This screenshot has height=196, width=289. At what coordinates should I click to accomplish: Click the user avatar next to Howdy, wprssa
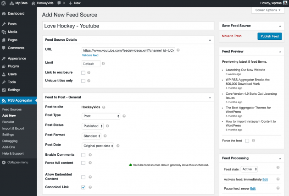[285, 3]
